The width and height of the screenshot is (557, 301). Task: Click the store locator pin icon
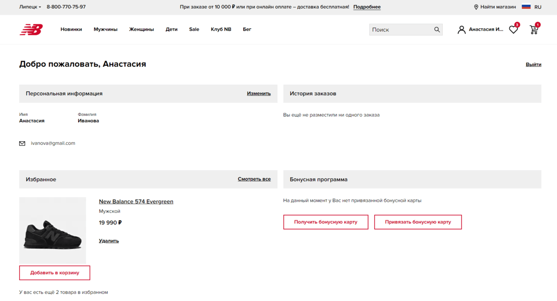(476, 7)
